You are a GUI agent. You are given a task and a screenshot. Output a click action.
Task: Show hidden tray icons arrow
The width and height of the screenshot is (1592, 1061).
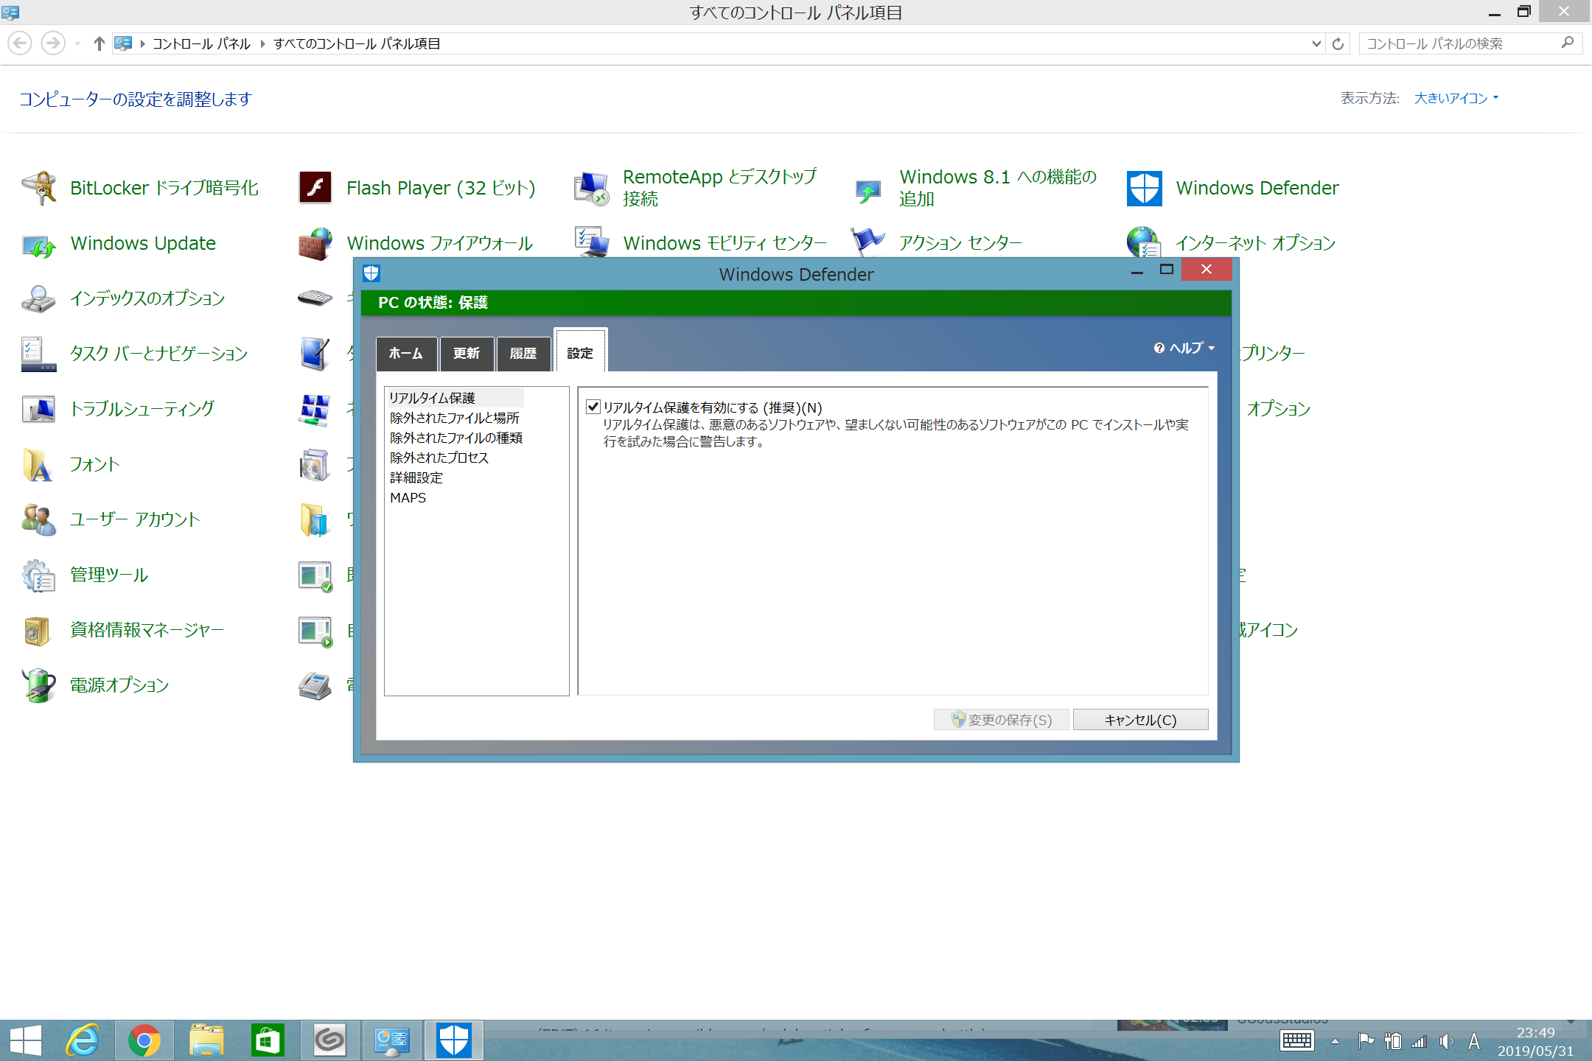click(x=1335, y=1041)
